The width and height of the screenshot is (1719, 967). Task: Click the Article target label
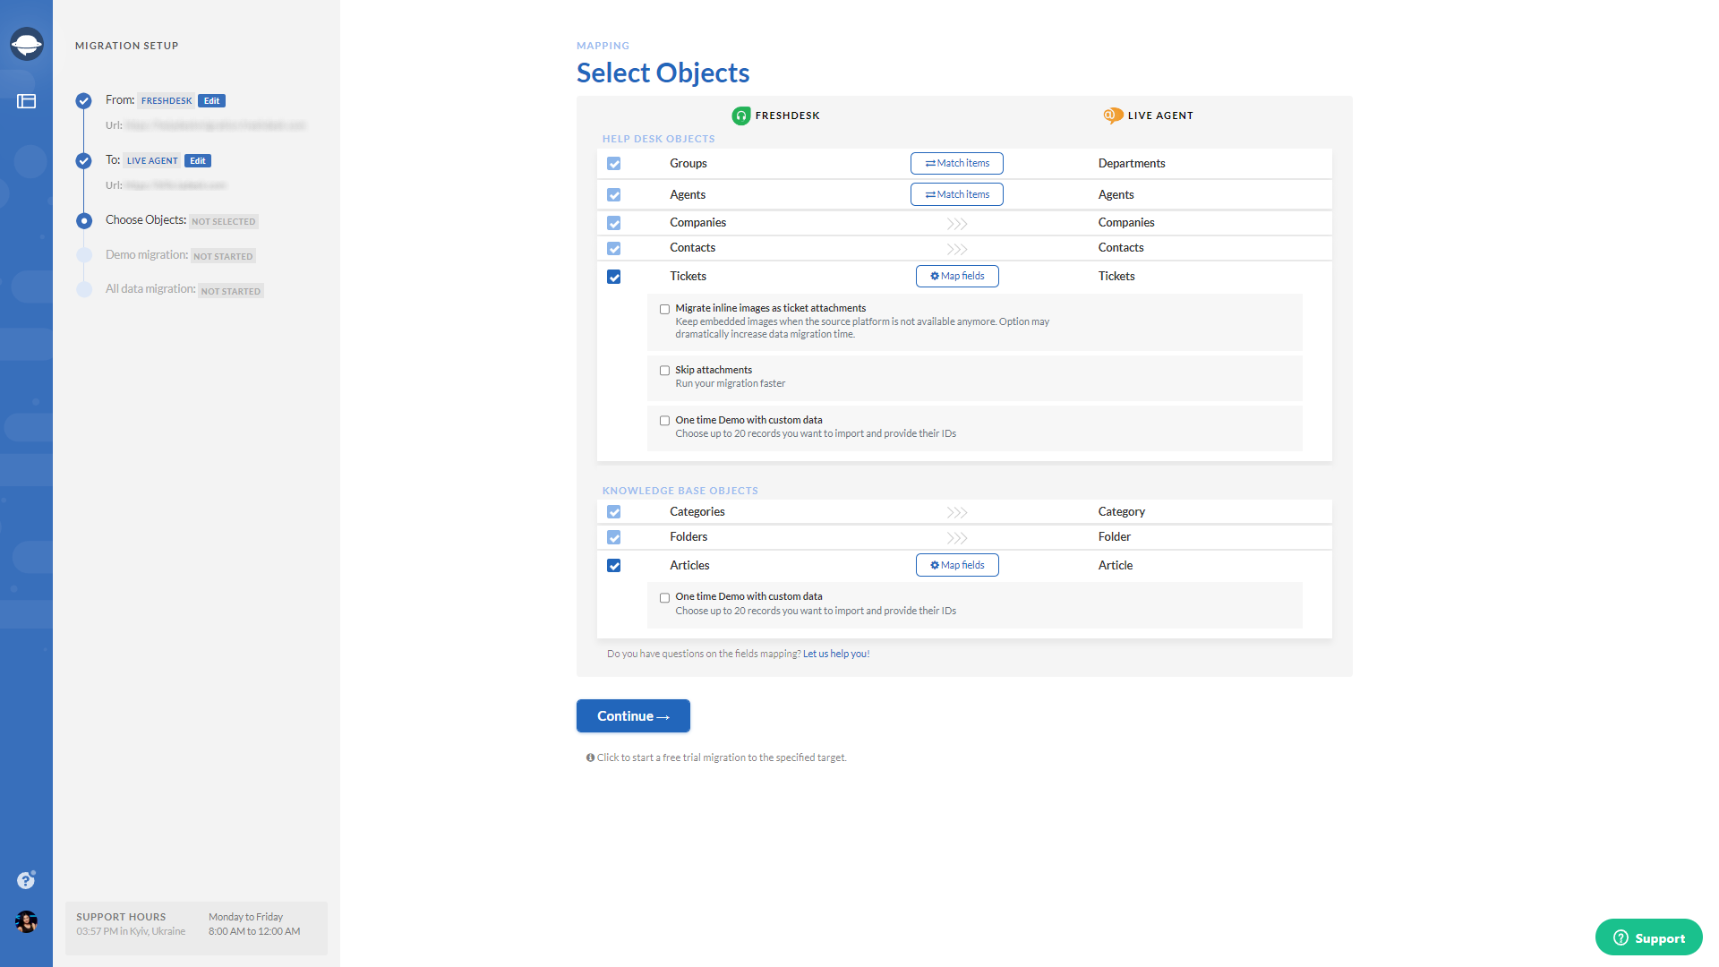(1116, 565)
